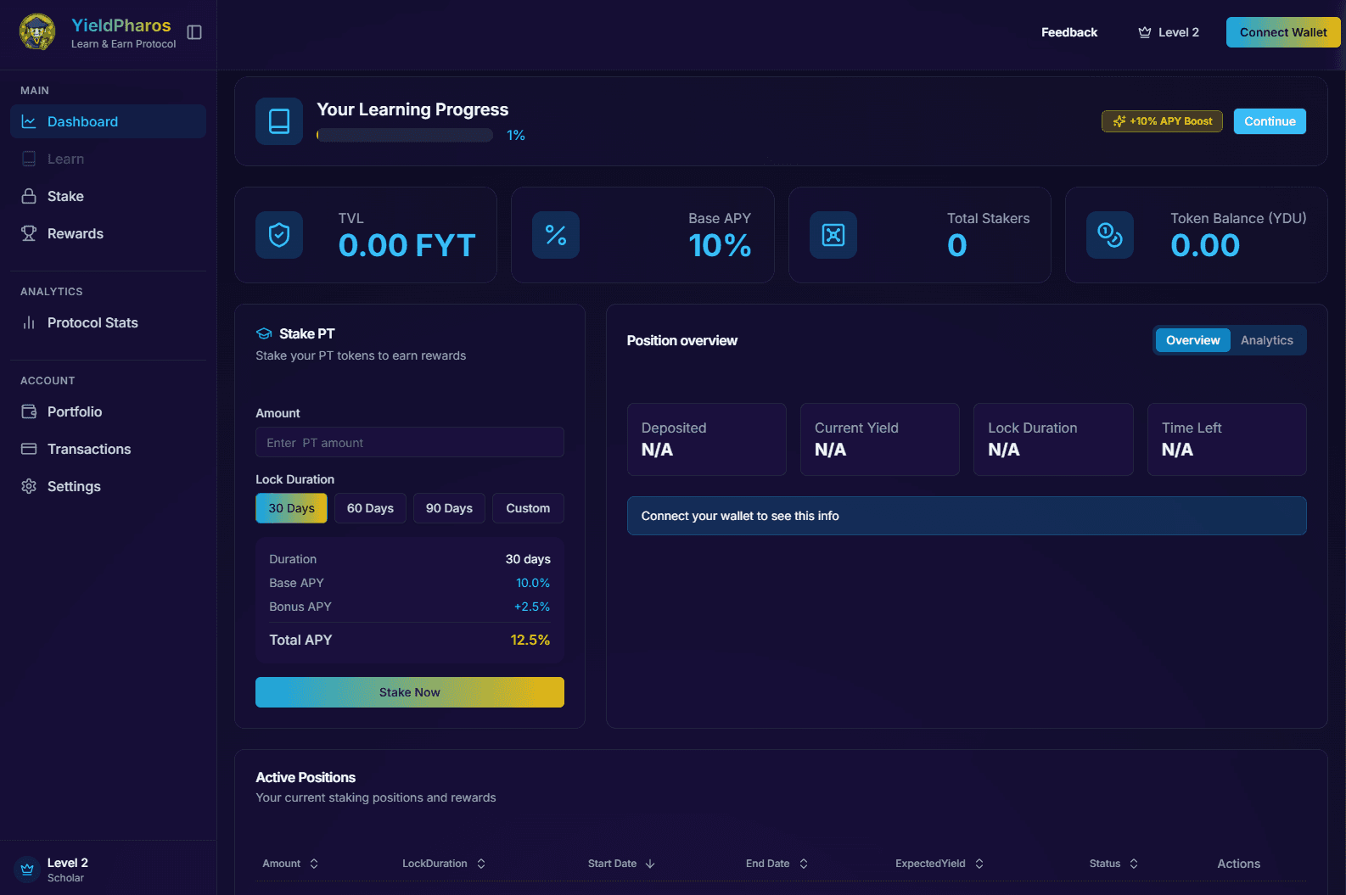The image size is (1346, 895).
Task: Click the Connect Wallet button
Action: (x=1283, y=32)
